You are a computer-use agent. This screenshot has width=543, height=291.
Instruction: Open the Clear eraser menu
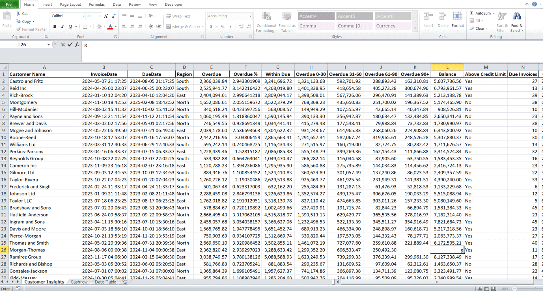[x=479, y=29]
